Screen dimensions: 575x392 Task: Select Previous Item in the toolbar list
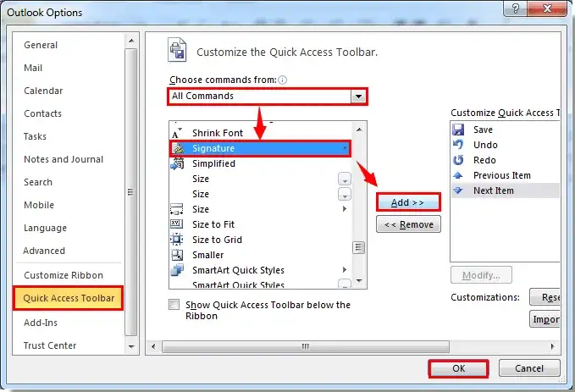click(506, 175)
